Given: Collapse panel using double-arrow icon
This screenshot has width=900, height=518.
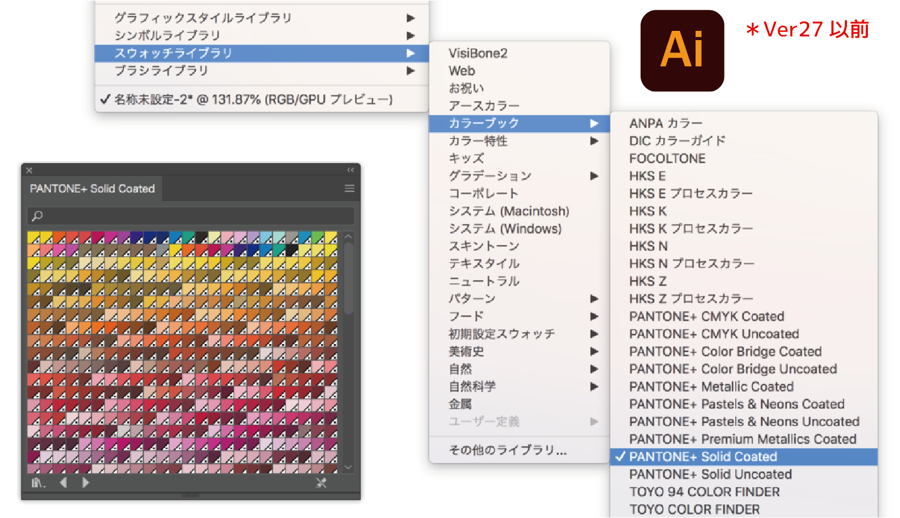Looking at the screenshot, I should 350,170.
